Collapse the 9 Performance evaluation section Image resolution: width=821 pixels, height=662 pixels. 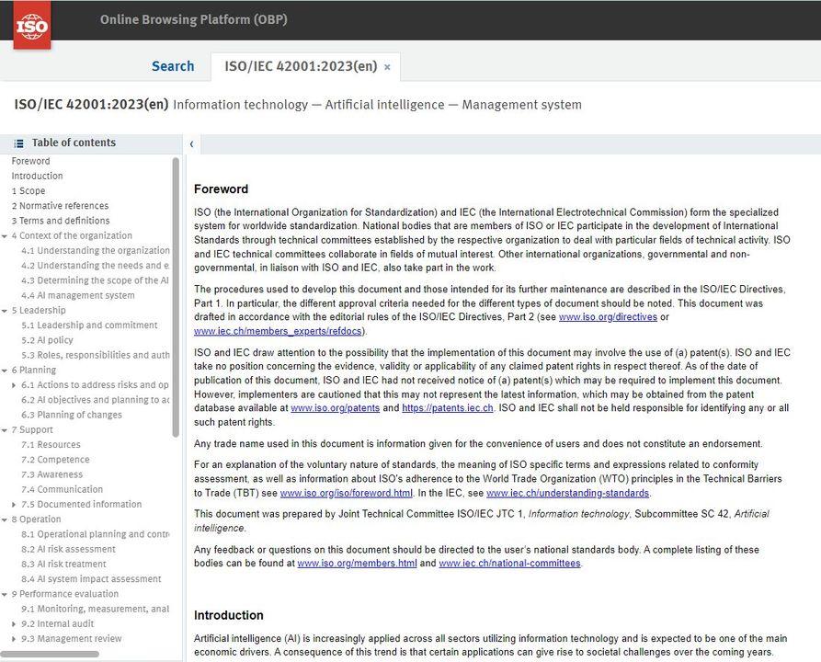tap(5, 595)
